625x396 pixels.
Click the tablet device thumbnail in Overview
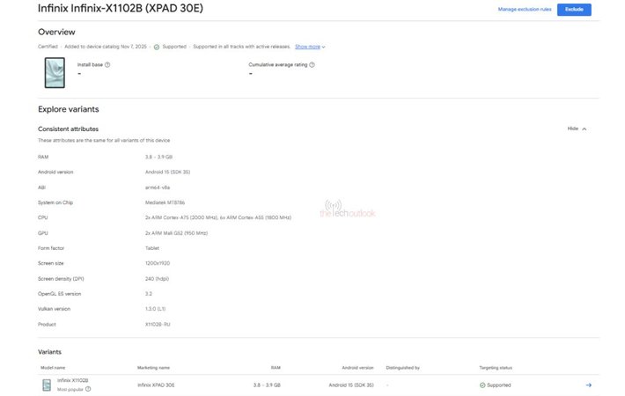[x=55, y=72]
